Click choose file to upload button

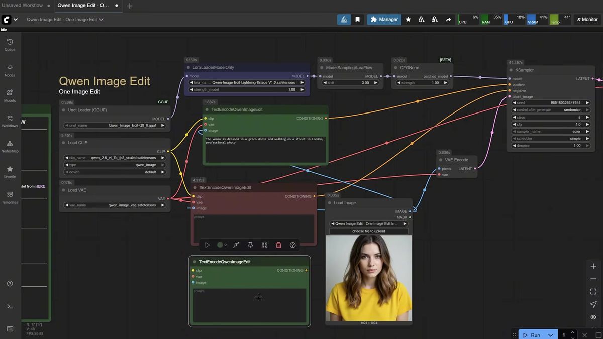coord(369,231)
